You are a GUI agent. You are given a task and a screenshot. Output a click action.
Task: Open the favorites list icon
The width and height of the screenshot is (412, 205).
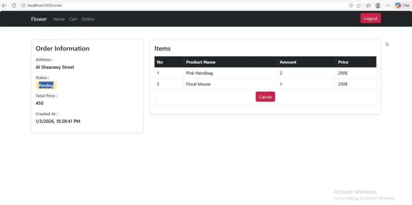[x=368, y=5]
